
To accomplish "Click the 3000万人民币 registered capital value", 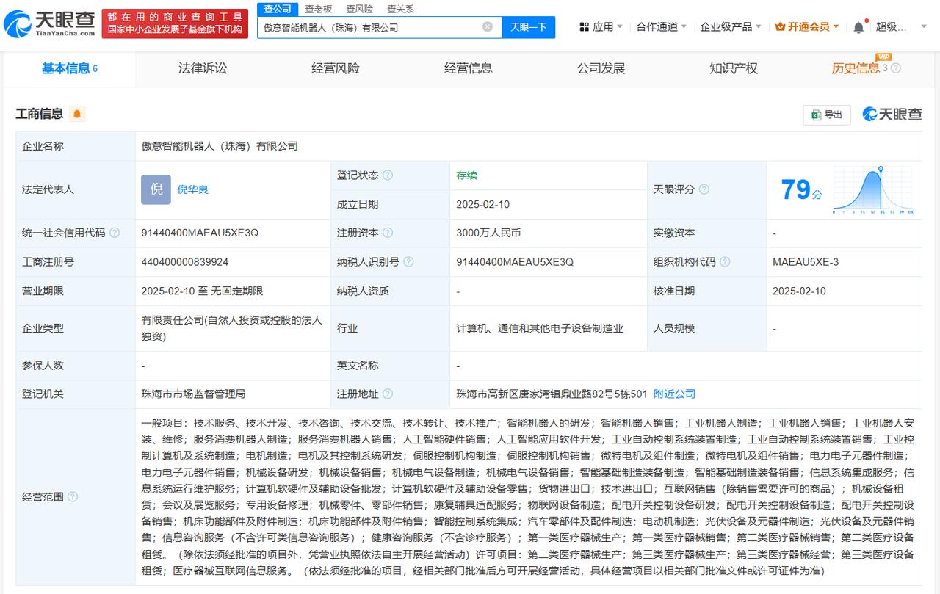I will tap(488, 233).
